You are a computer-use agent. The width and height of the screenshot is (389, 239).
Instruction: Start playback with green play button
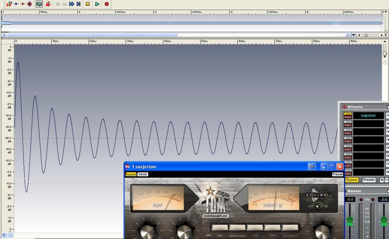point(97,4)
